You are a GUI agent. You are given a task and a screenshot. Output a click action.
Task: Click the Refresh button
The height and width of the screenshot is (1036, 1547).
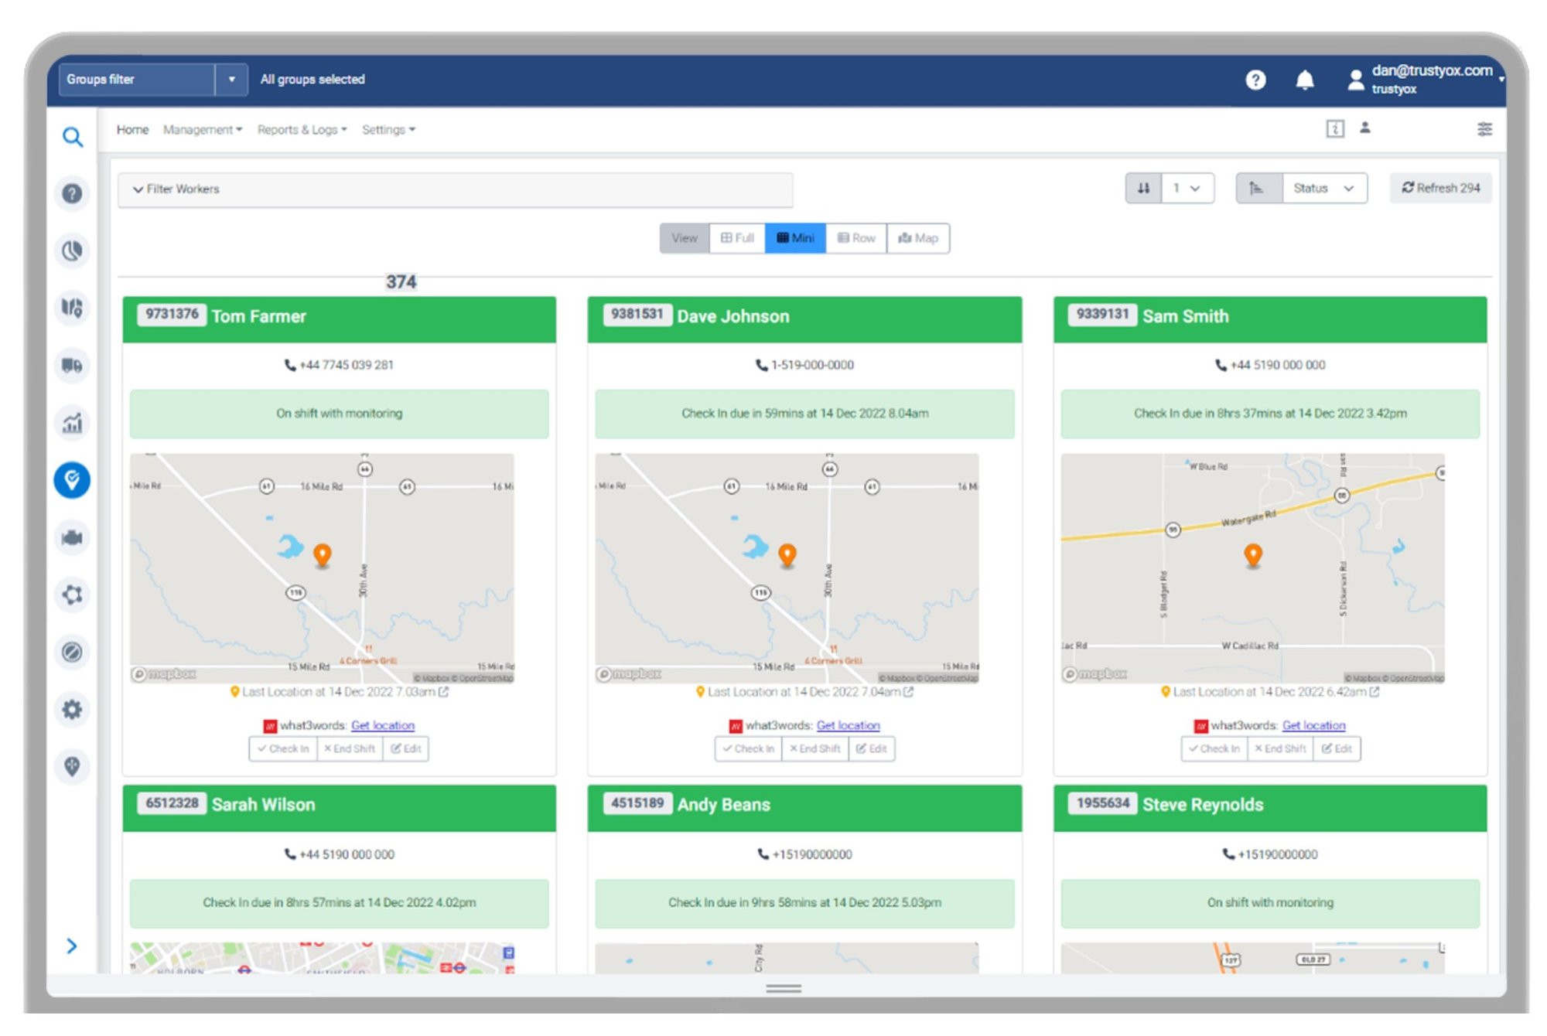click(1441, 188)
